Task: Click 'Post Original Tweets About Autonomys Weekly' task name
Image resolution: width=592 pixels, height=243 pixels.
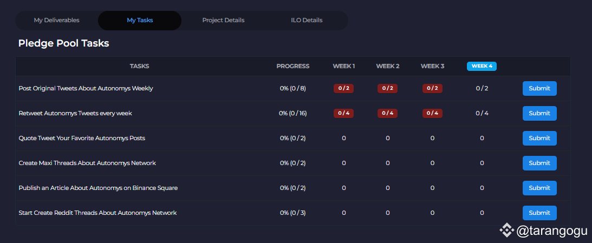Action: click(x=86, y=88)
